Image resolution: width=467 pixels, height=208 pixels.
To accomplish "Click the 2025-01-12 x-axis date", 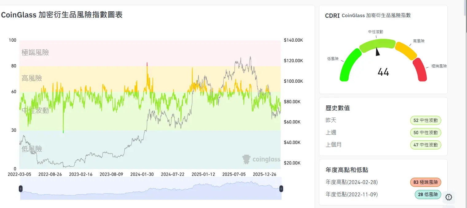I will click(x=204, y=174).
